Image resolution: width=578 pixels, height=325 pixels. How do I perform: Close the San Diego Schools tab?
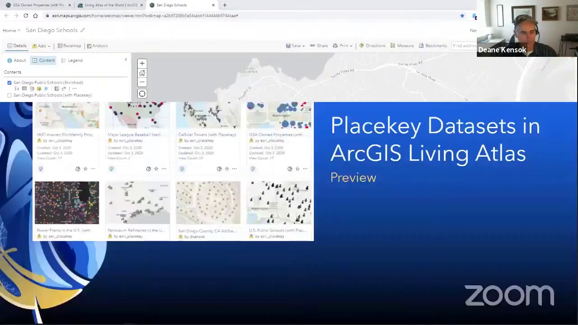click(x=213, y=5)
